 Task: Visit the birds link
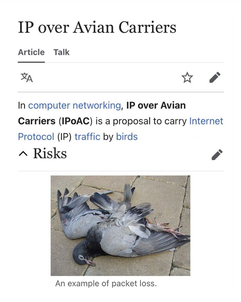pyautogui.click(x=127, y=137)
